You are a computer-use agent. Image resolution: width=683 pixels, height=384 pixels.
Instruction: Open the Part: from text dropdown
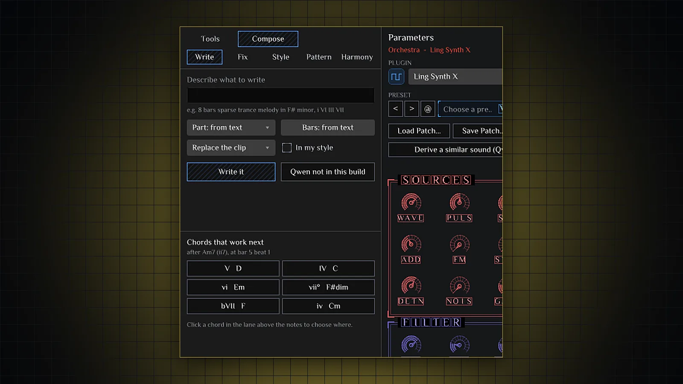point(231,128)
